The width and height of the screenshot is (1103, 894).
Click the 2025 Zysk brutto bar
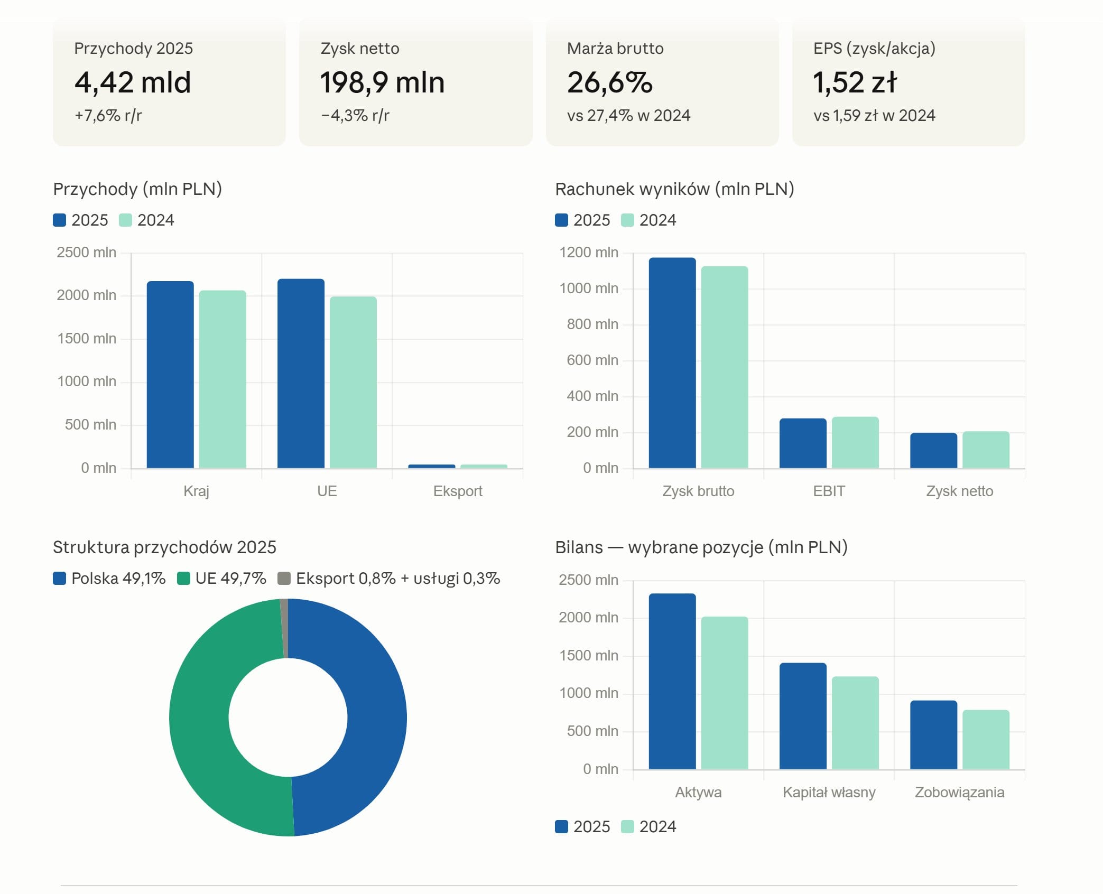tap(672, 362)
